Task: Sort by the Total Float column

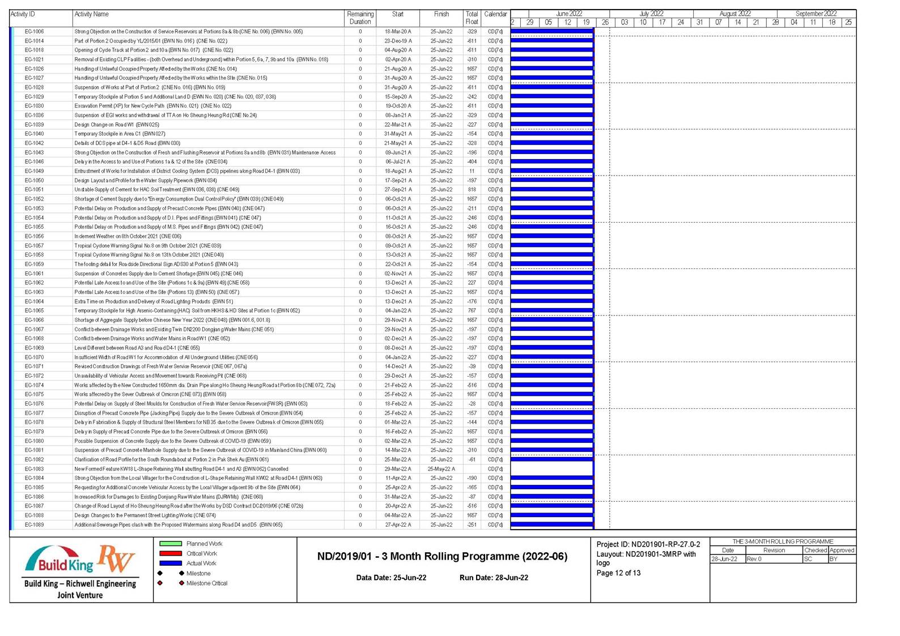Action: (472, 18)
